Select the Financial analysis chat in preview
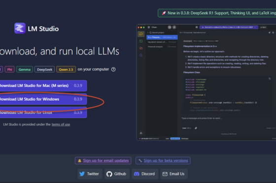 click(x=162, y=47)
